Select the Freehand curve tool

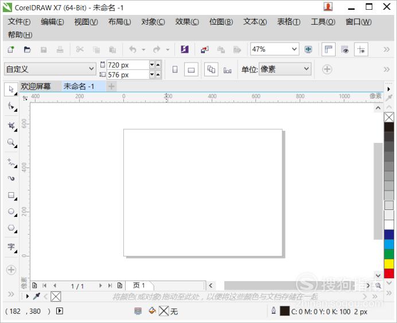coord(11,162)
